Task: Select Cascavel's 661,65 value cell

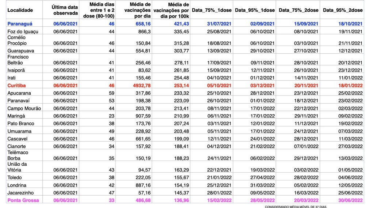Action: tap(143, 139)
